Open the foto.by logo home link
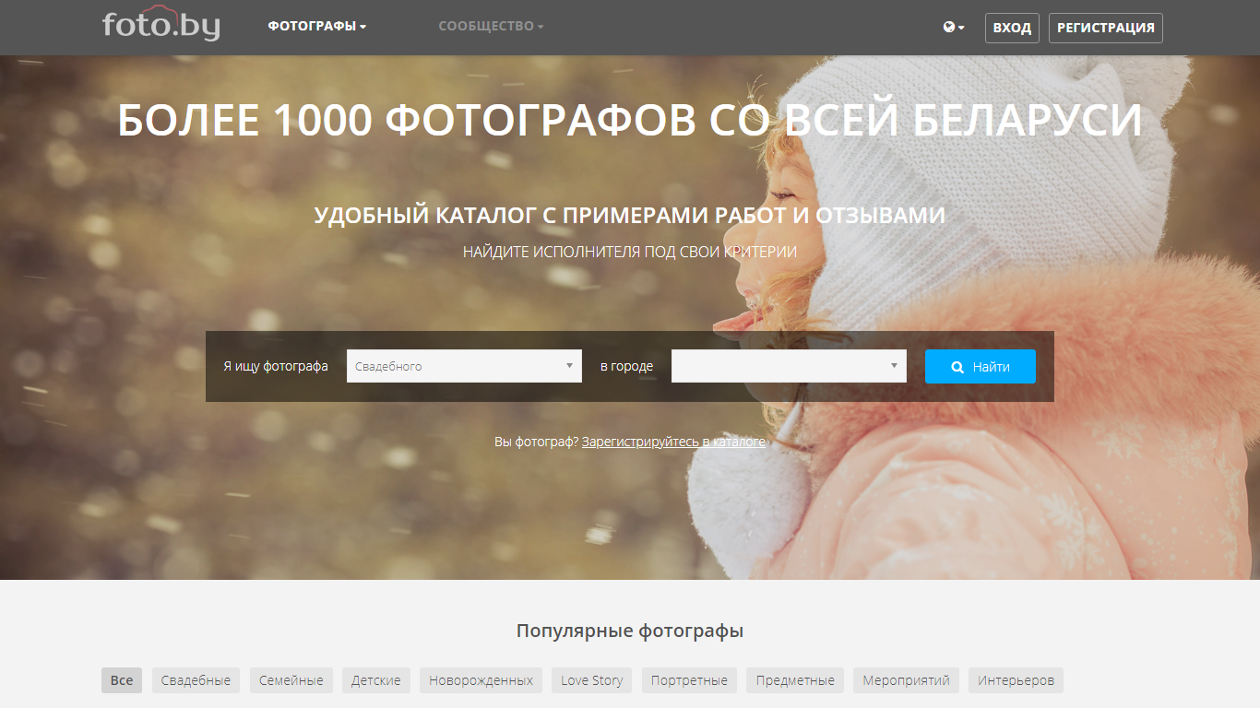 point(161,24)
